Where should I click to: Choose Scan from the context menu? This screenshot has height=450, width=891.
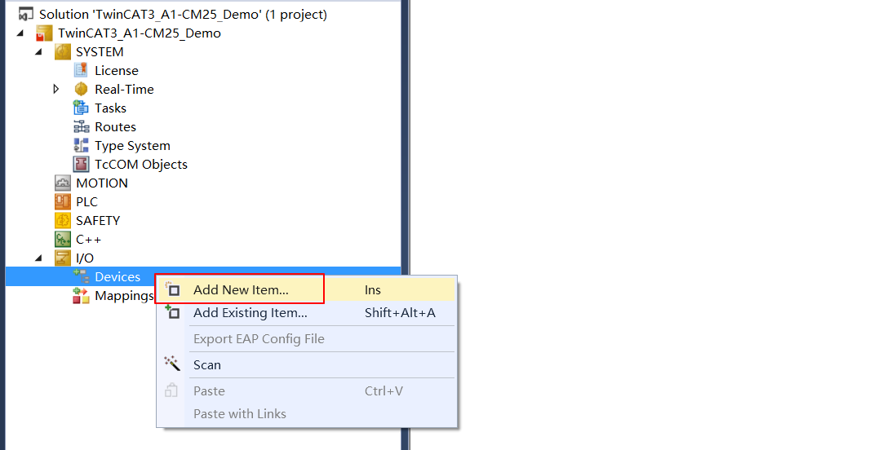[306, 365]
